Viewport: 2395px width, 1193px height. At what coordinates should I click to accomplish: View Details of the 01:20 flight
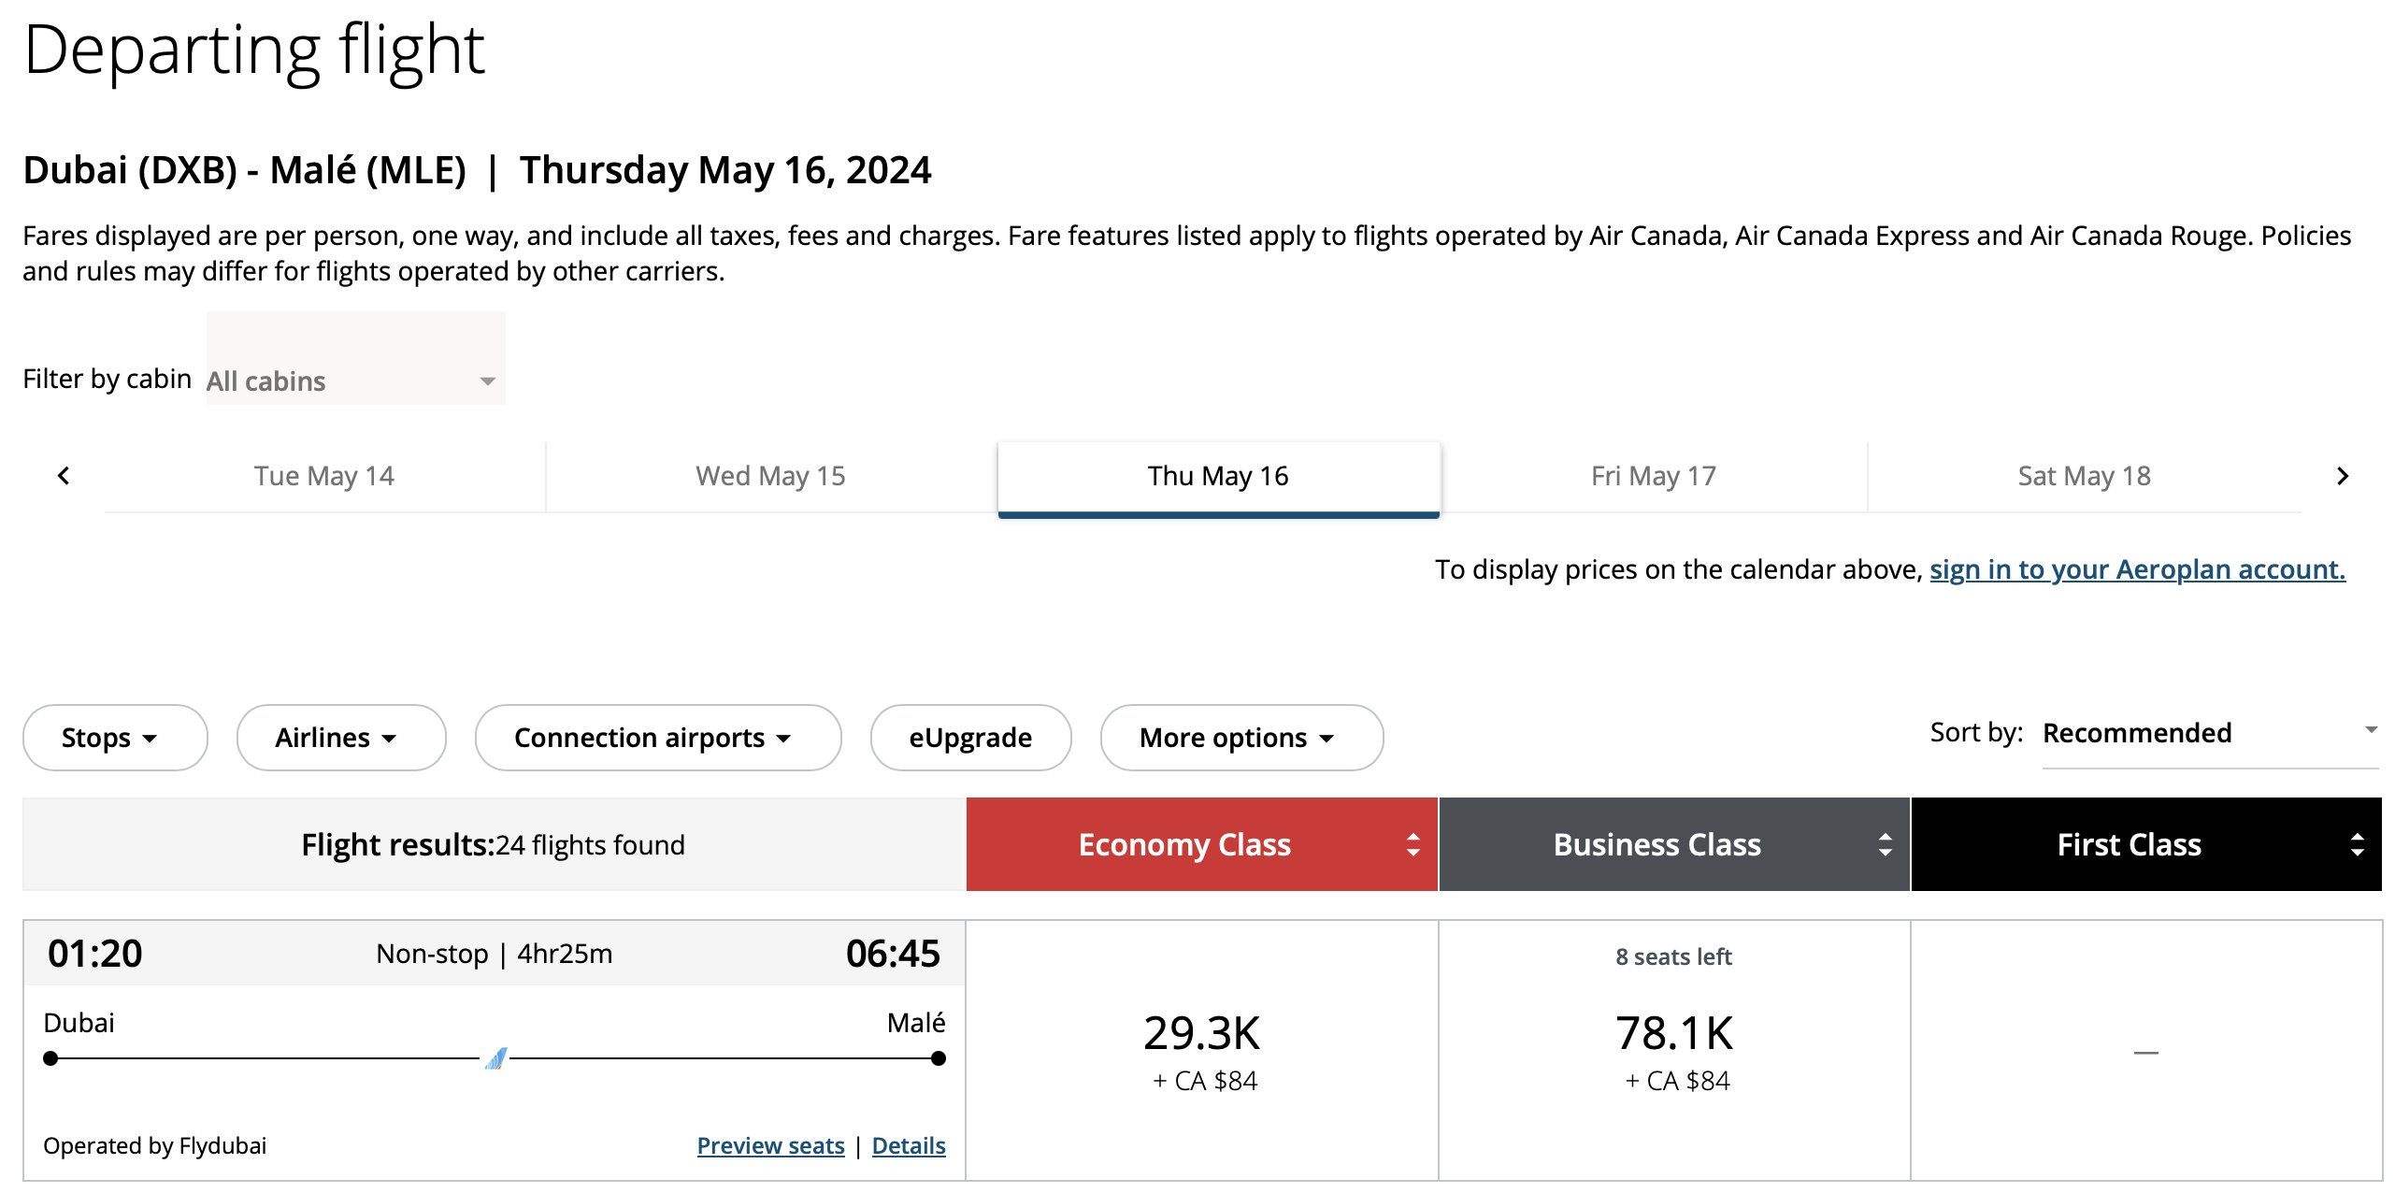coord(909,1145)
